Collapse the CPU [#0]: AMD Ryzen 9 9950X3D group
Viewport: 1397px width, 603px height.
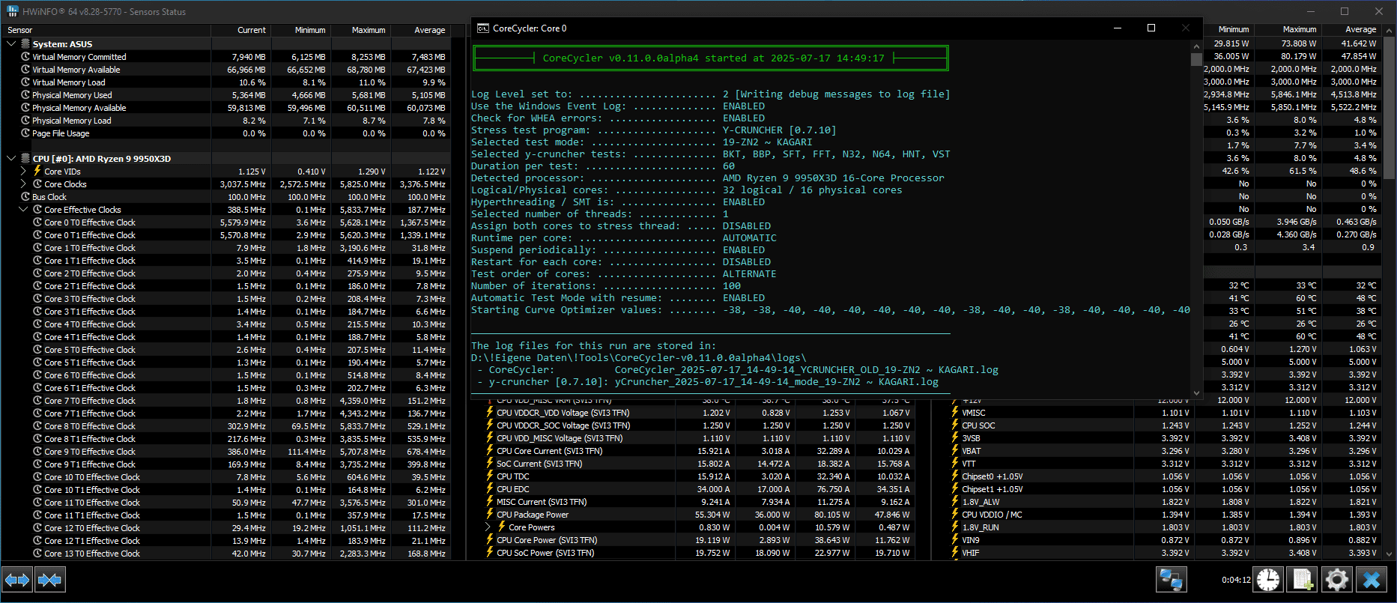click(x=11, y=158)
